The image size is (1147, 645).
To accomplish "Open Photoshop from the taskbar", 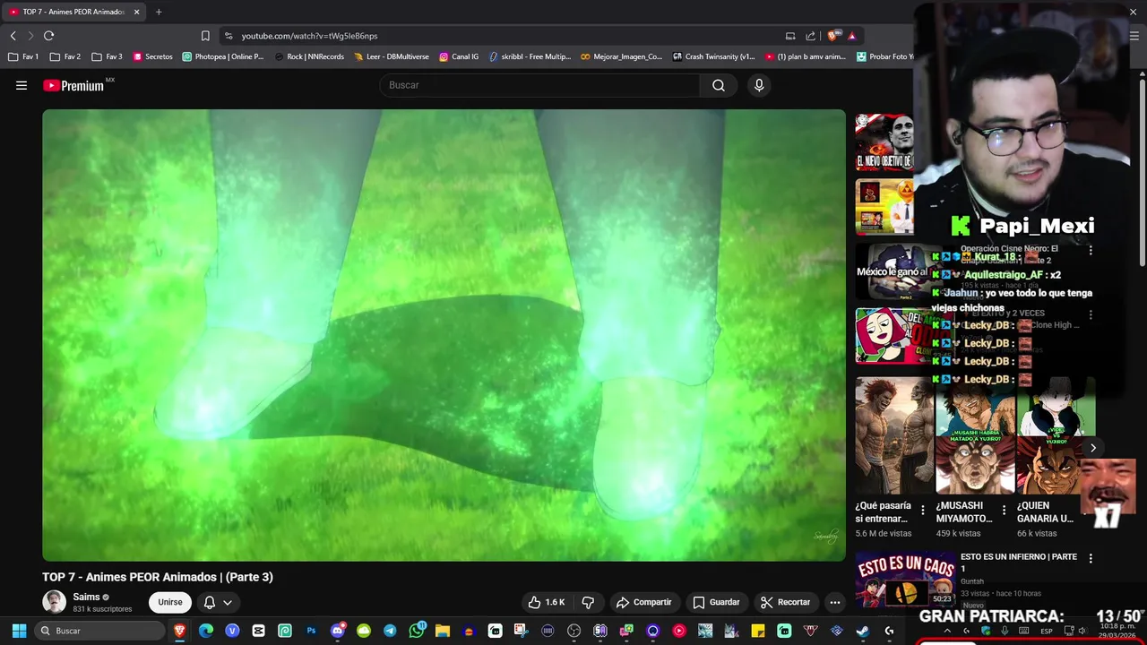I will 311,631.
